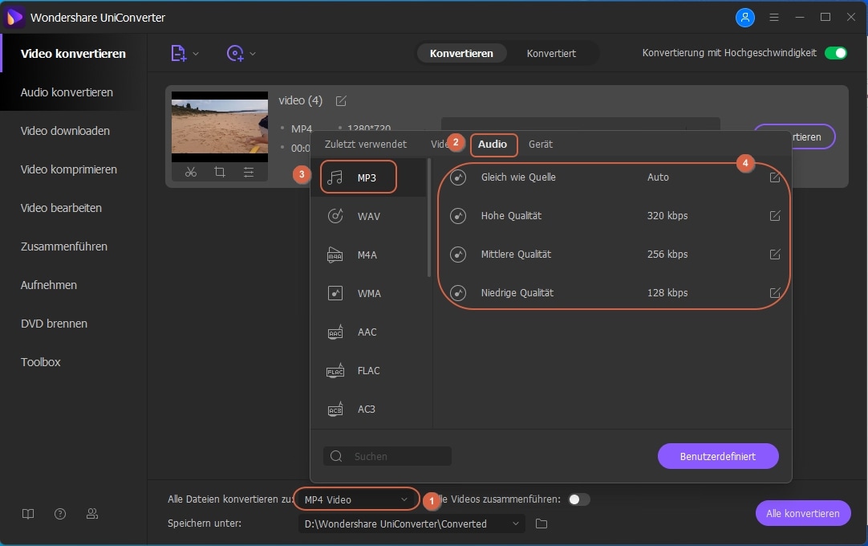Open the MP4 Video output format dropdown

click(x=356, y=499)
